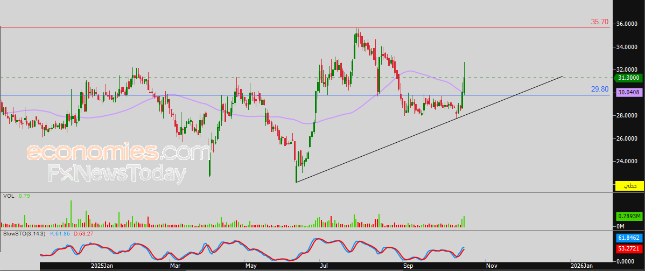Click the Jul date on time axis

tap(324, 266)
